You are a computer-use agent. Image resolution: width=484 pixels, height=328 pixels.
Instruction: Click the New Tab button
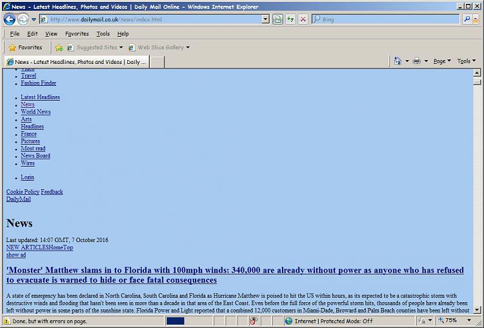(157, 62)
